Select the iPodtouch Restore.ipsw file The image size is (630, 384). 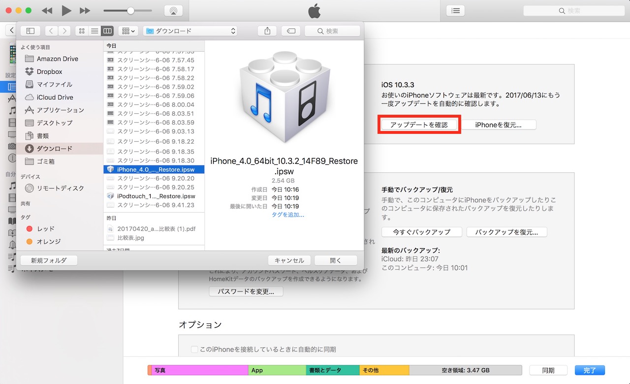[x=154, y=196]
